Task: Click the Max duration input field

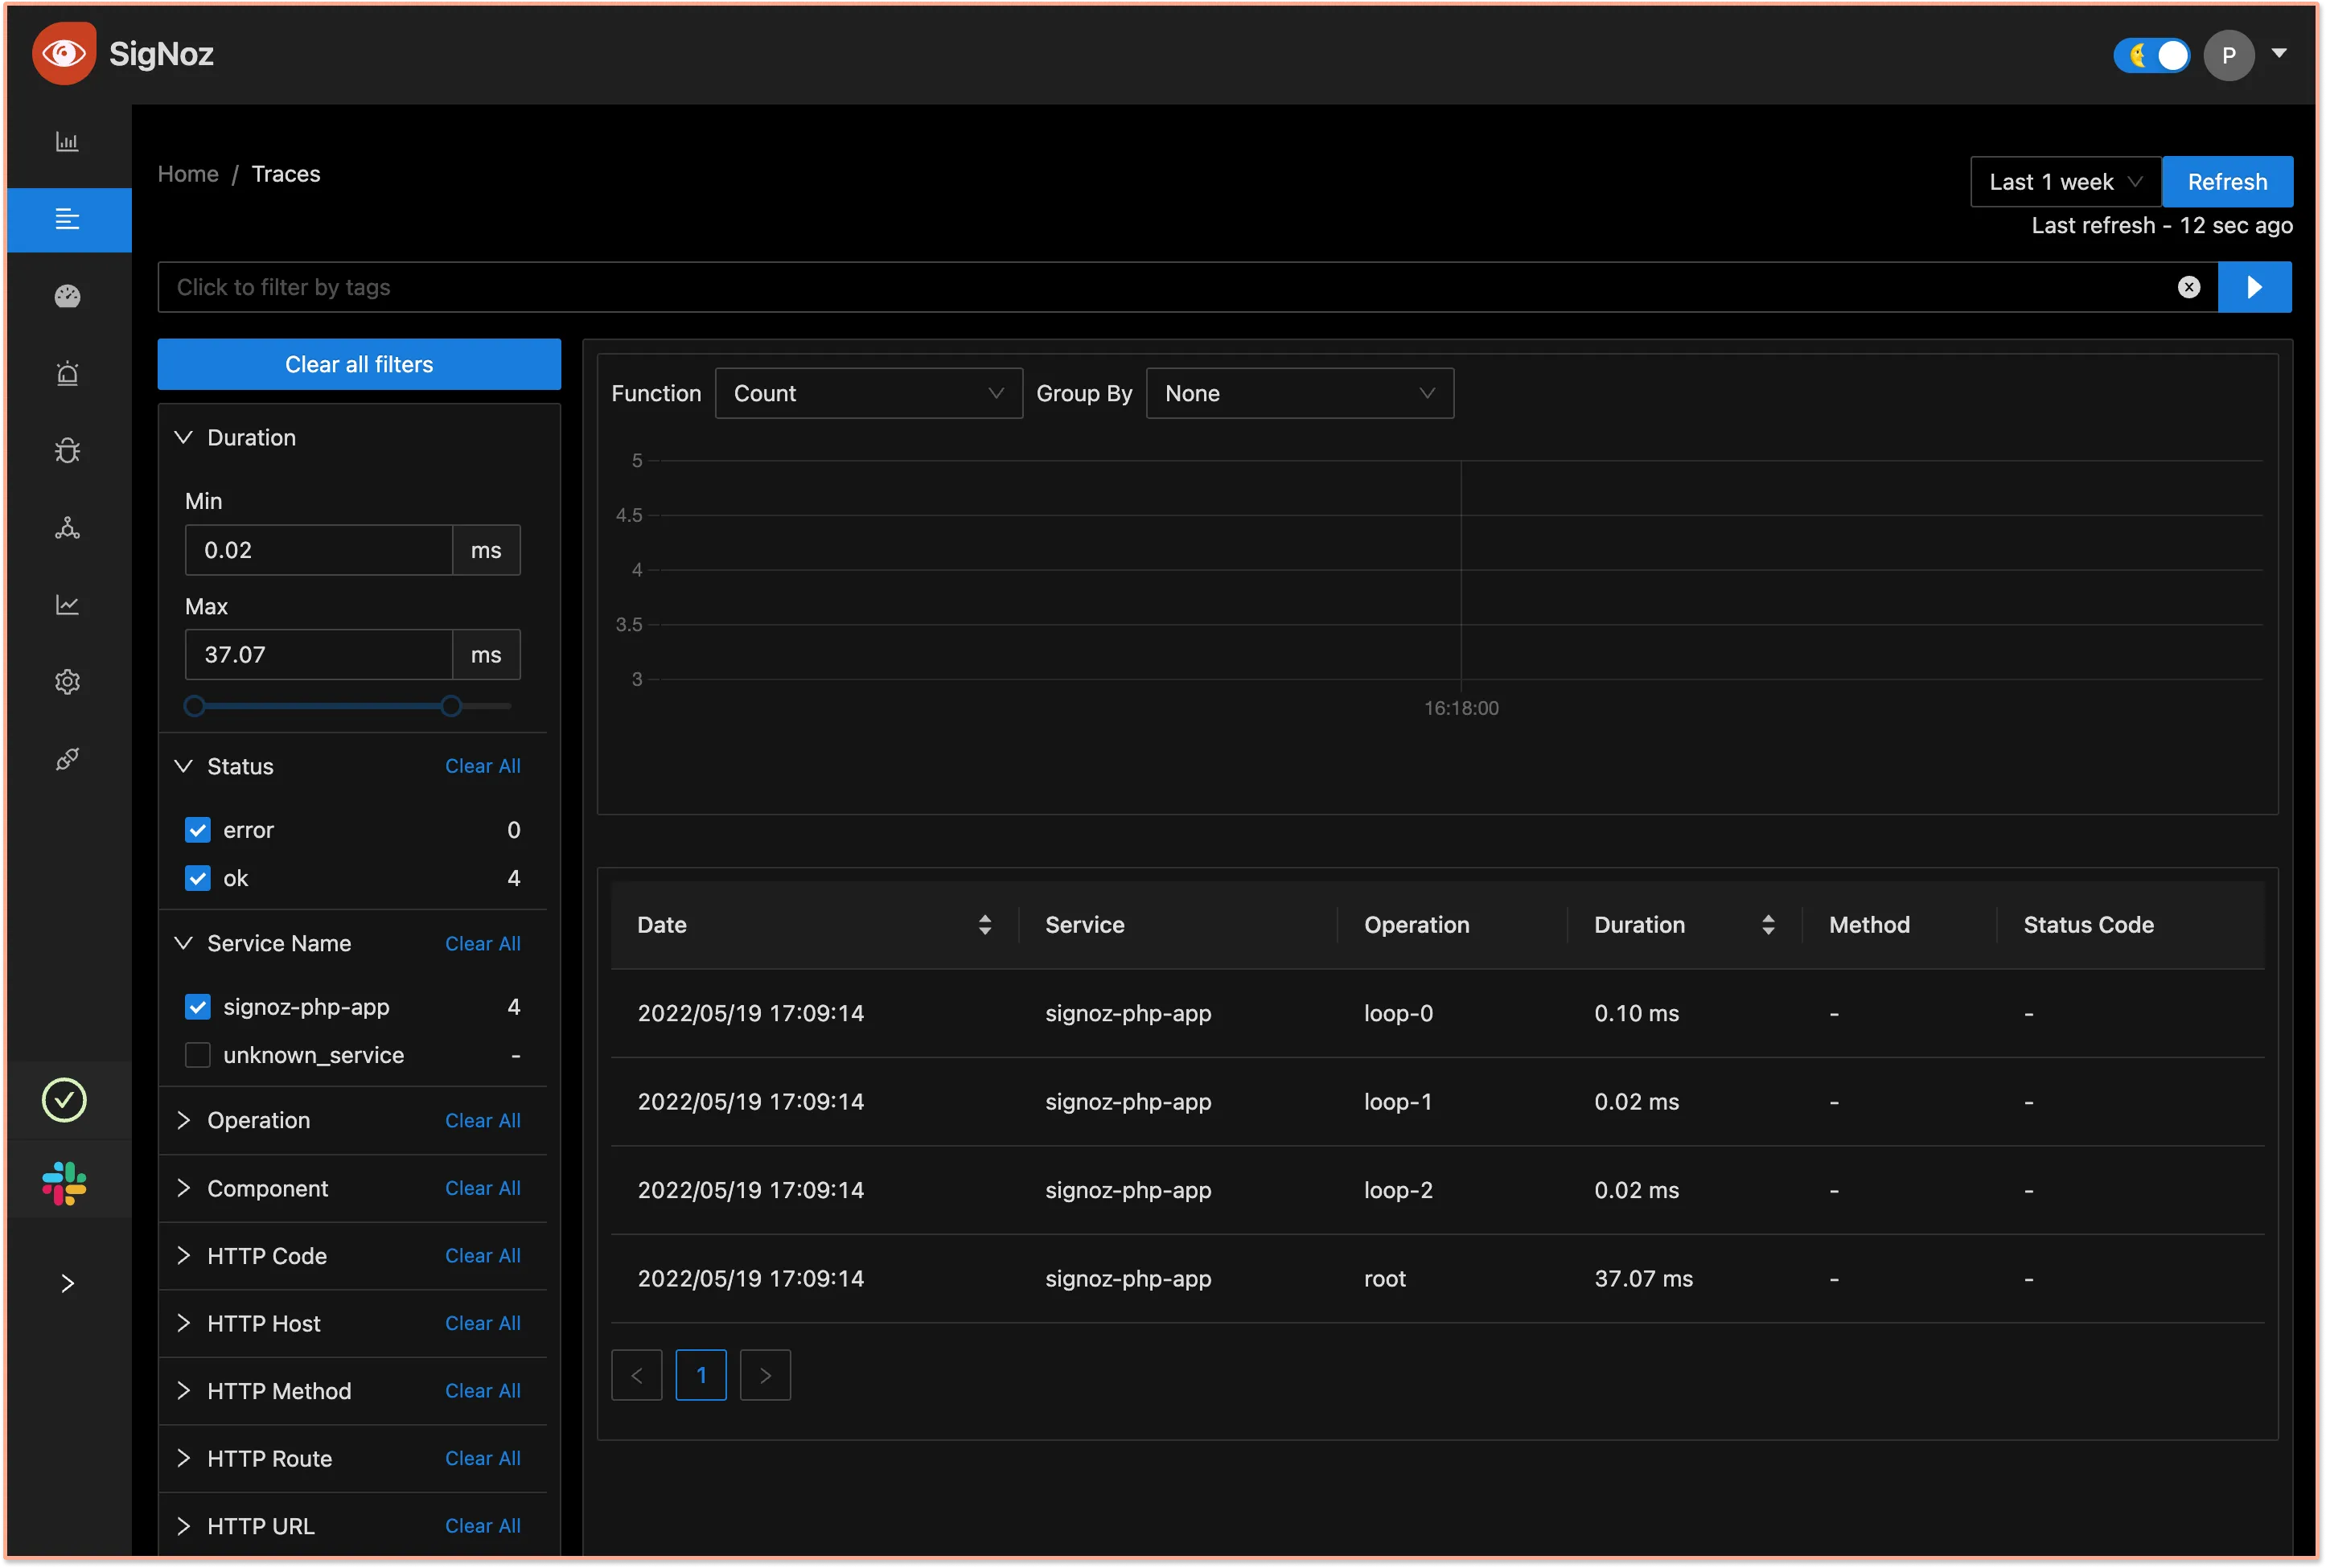Action: point(318,654)
